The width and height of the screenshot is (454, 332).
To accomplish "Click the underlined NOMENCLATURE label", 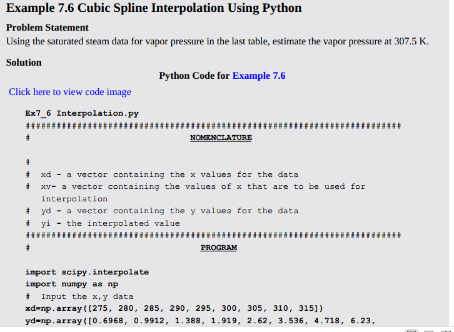I will point(221,138).
